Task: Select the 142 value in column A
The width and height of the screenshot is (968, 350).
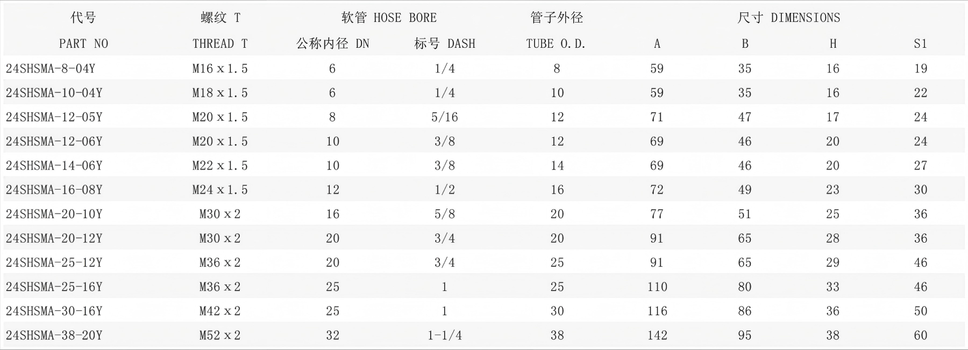Action: tap(657, 336)
